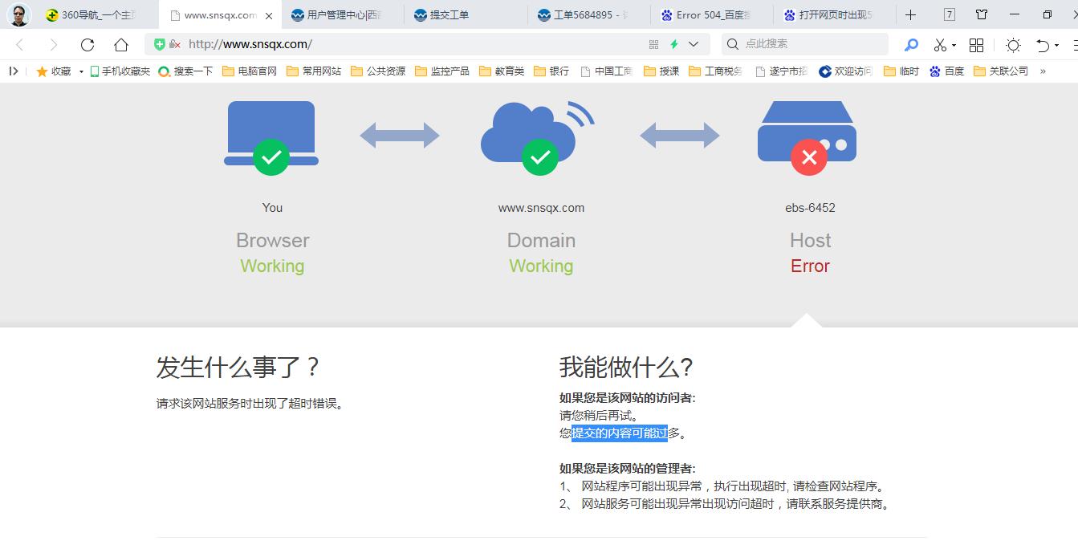Open a new tab with plus button
Image resolution: width=1078 pixels, height=557 pixels.
pos(910,14)
